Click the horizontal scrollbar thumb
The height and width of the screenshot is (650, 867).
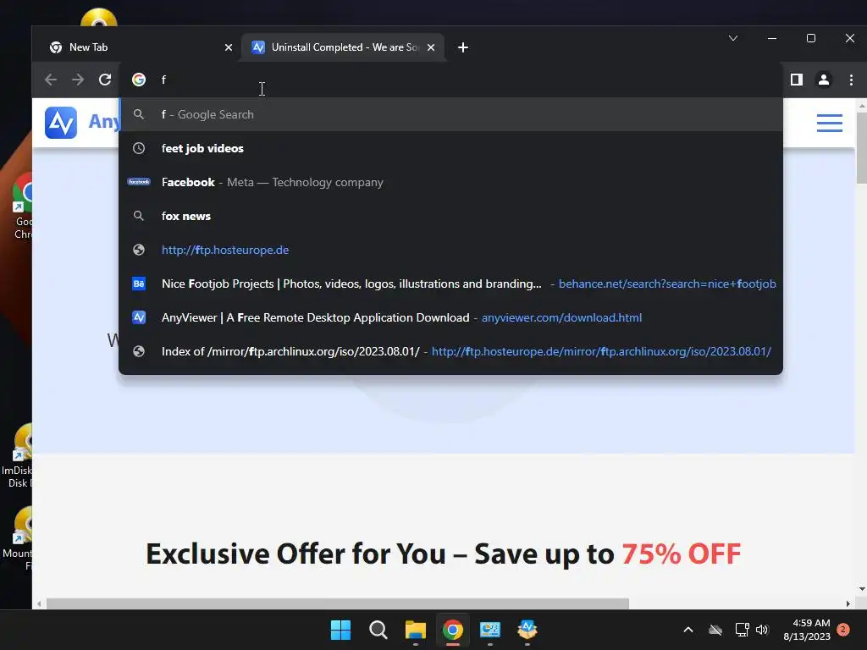(337, 603)
